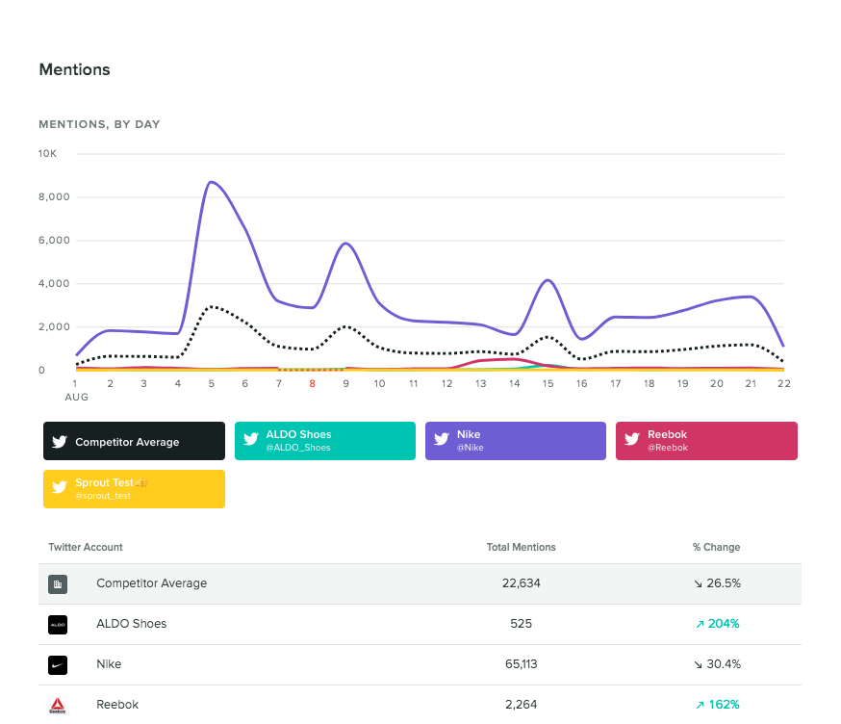Click the Competitor Average building icon in table
This screenshot has height=724, width=841.
tap(58, 584)
